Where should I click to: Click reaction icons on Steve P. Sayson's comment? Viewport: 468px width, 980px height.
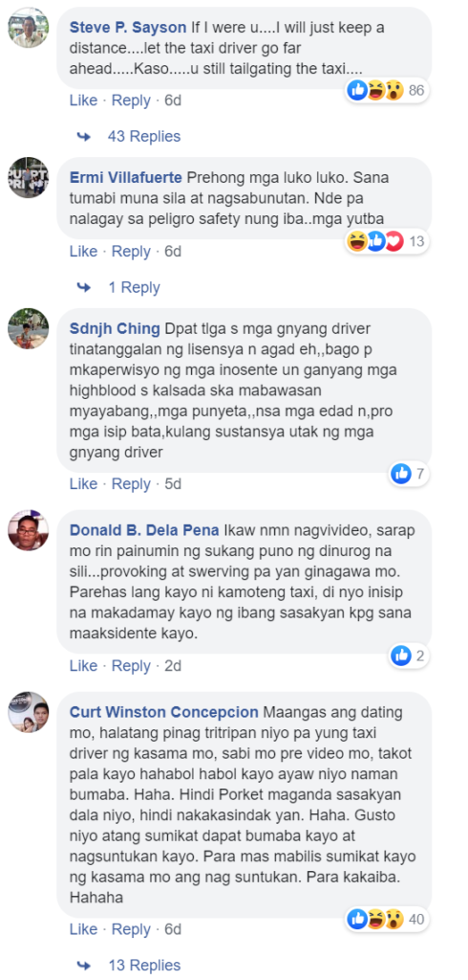(376, 91)
